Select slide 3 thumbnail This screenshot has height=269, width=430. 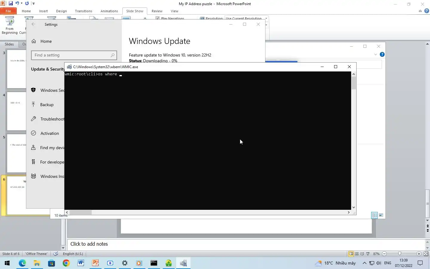pyautogui.click(x=16, y=69)
